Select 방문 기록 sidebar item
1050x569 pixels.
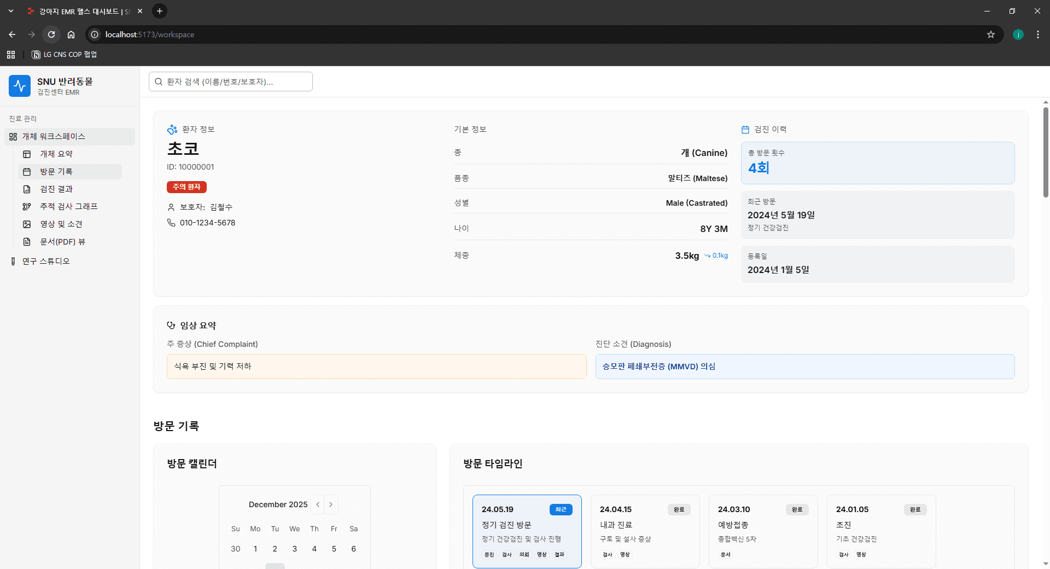[56, 172]
